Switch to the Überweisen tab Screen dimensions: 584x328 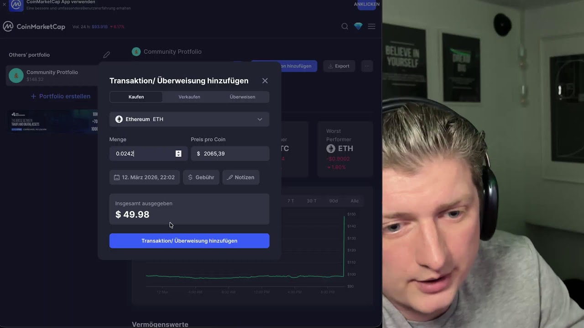coord(242,97)
